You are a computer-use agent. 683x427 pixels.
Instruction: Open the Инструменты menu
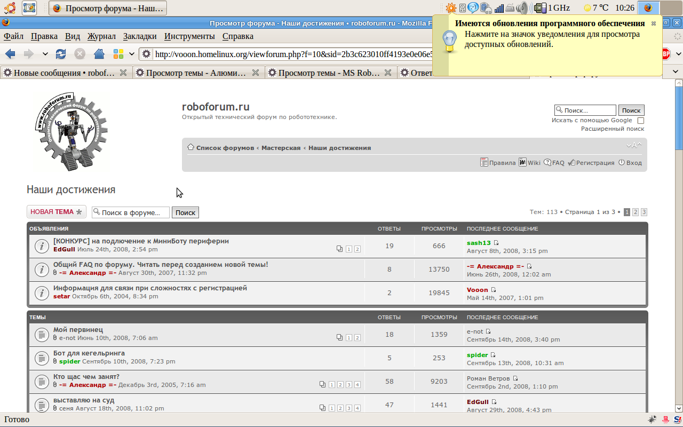click(189, 36)
